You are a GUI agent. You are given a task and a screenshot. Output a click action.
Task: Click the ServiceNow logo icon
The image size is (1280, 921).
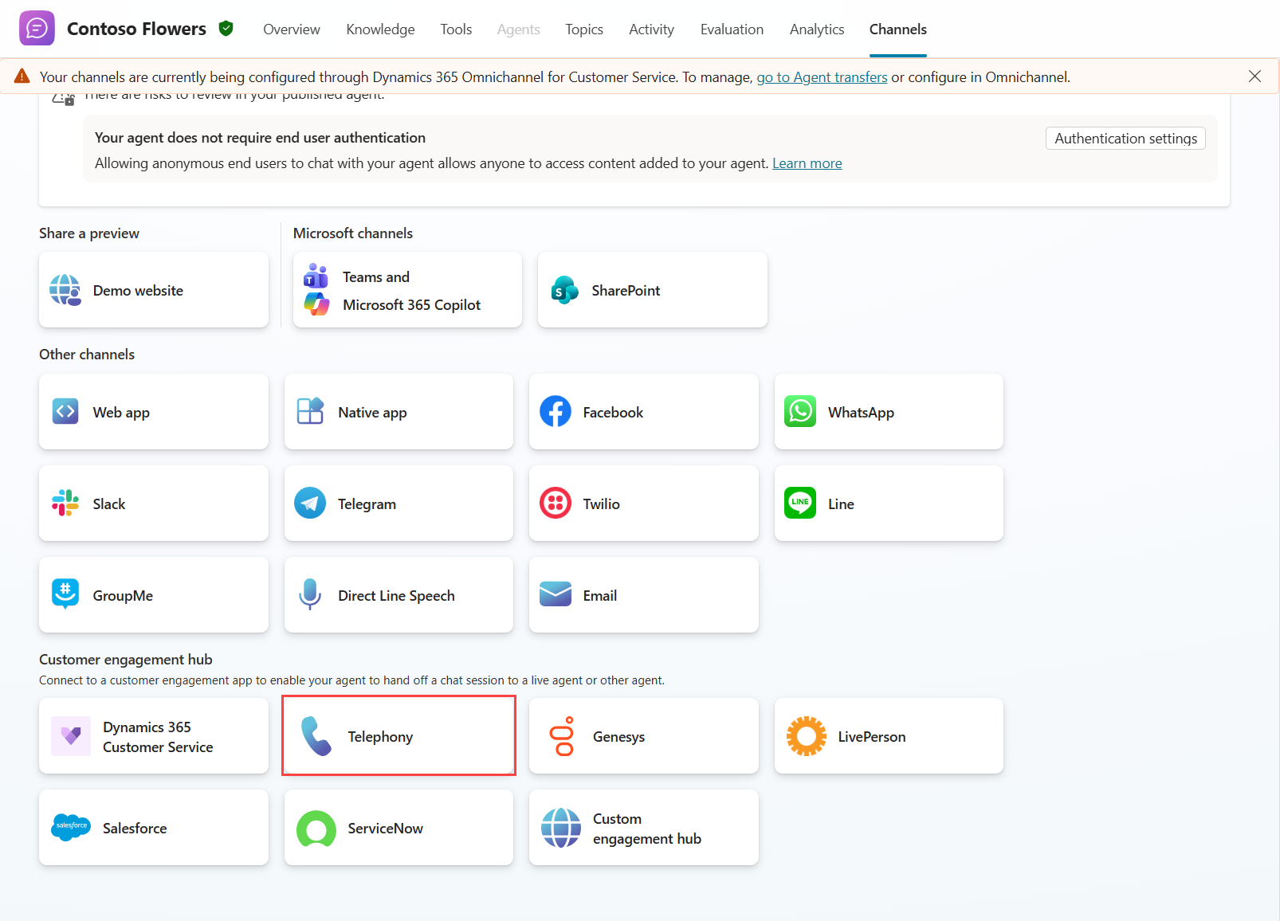pyautogui.click(x=316, y=828)
